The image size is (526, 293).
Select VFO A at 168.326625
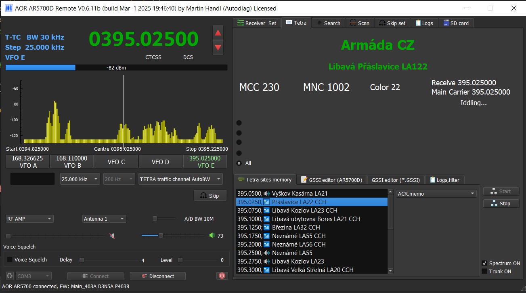(27, 162)
